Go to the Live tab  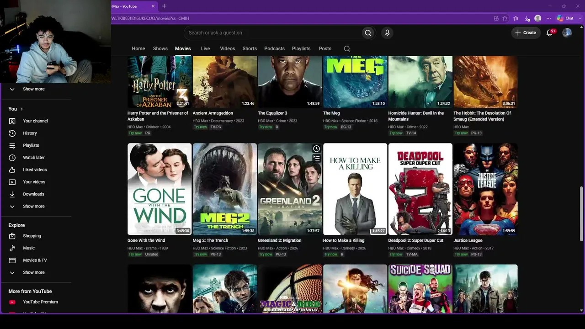point(206,48)
